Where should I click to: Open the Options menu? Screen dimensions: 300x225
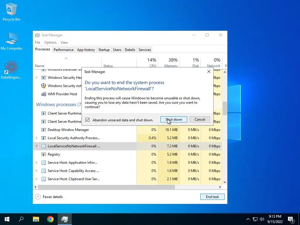[x=50, y=42]
